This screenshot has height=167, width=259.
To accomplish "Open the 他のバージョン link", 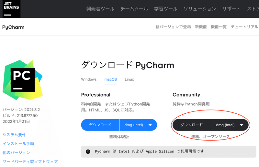I will pos(17,153).
